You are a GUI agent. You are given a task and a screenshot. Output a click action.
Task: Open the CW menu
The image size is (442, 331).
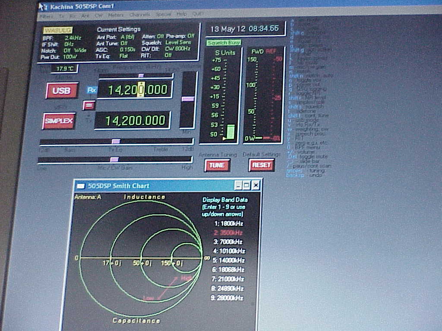click(x=99, y=16)
